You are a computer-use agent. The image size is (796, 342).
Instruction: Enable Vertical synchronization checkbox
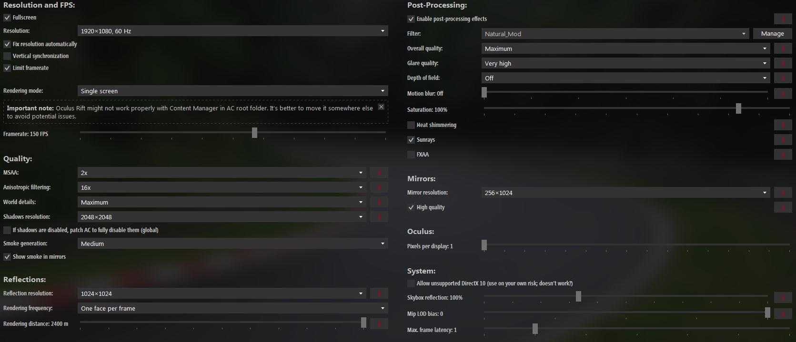[7, 56]
